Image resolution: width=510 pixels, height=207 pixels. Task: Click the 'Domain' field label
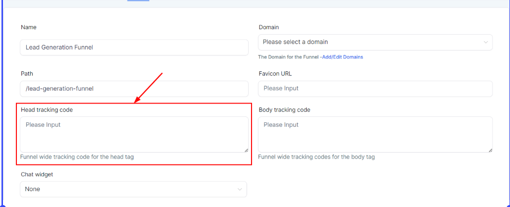tap(269, 27)
